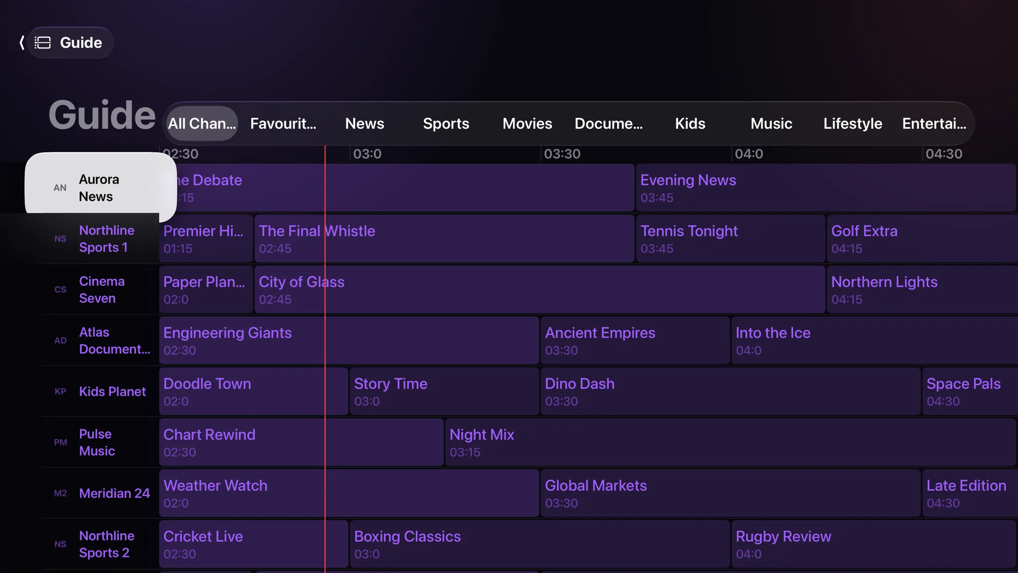This screenshot has width=1018, height=573.
Task: Click the back chevron icon
Action: 22,42
